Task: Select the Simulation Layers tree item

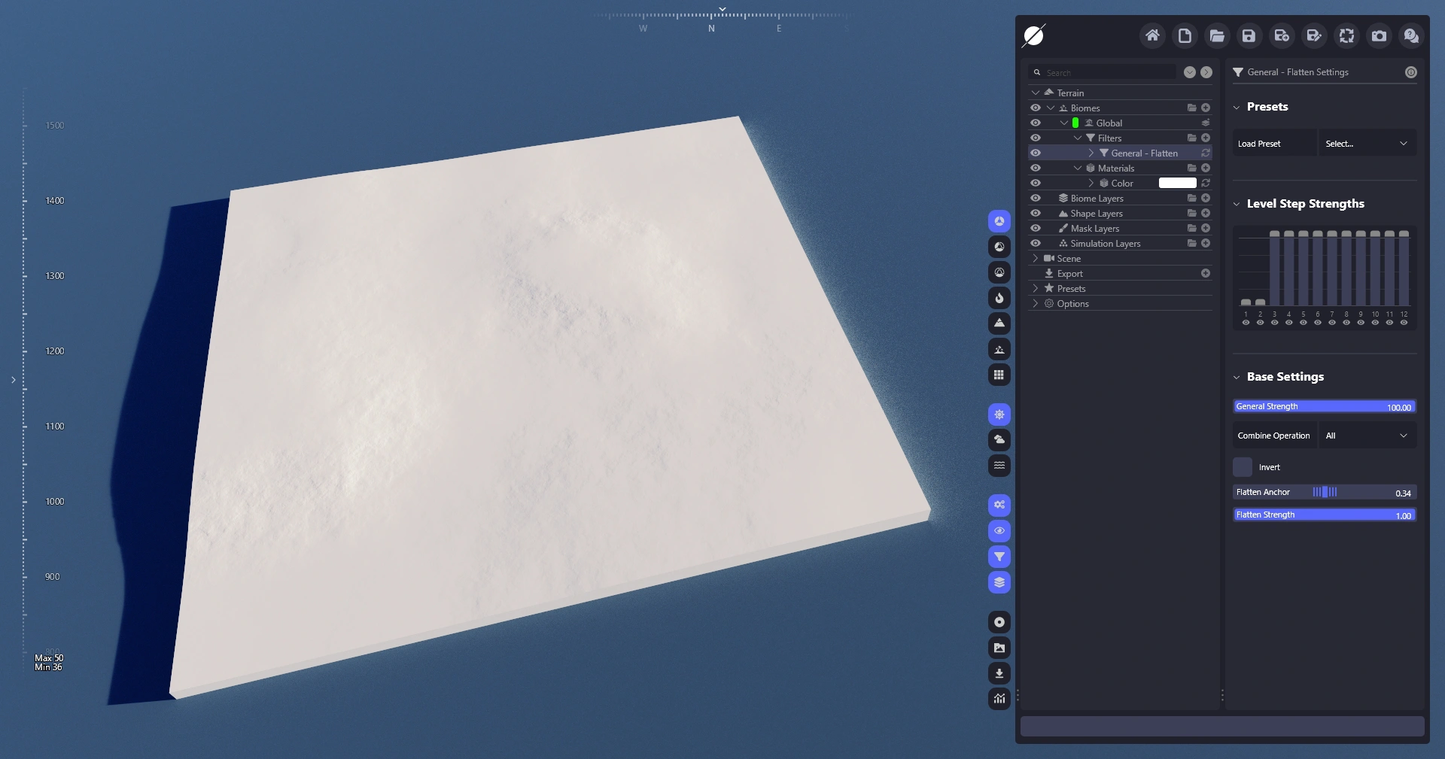Action: click(x=1105, y=244)
